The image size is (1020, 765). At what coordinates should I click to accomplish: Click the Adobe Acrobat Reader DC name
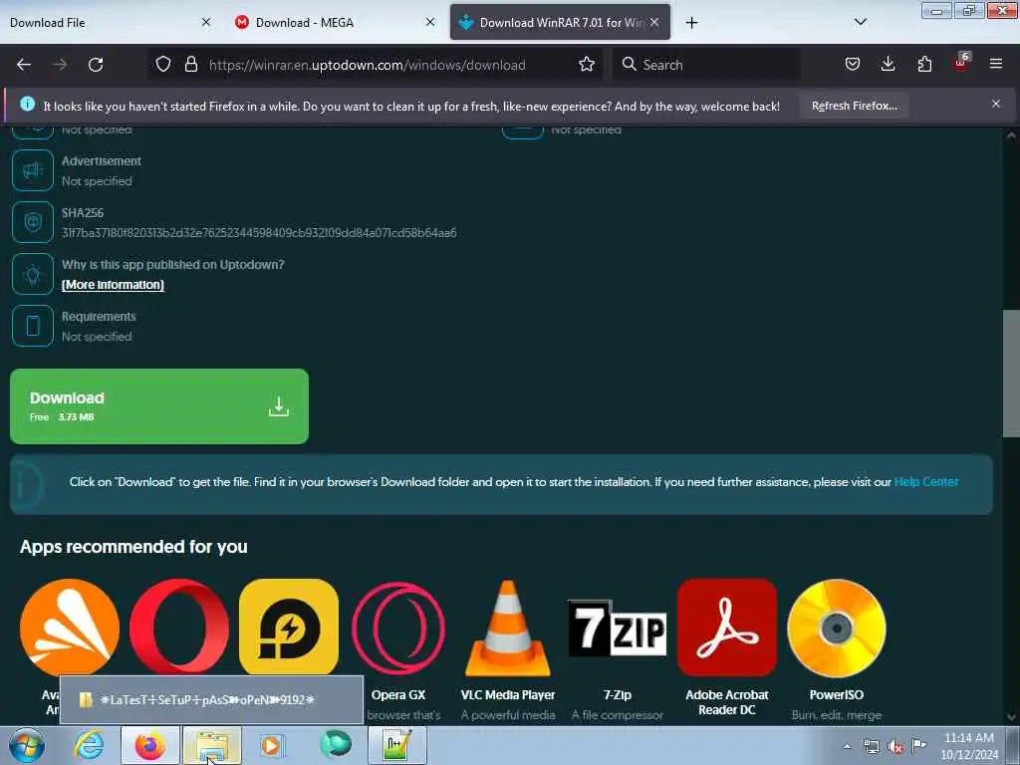[726, 702]
